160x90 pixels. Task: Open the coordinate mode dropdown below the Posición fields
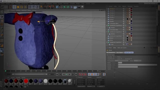click(81, 86)
